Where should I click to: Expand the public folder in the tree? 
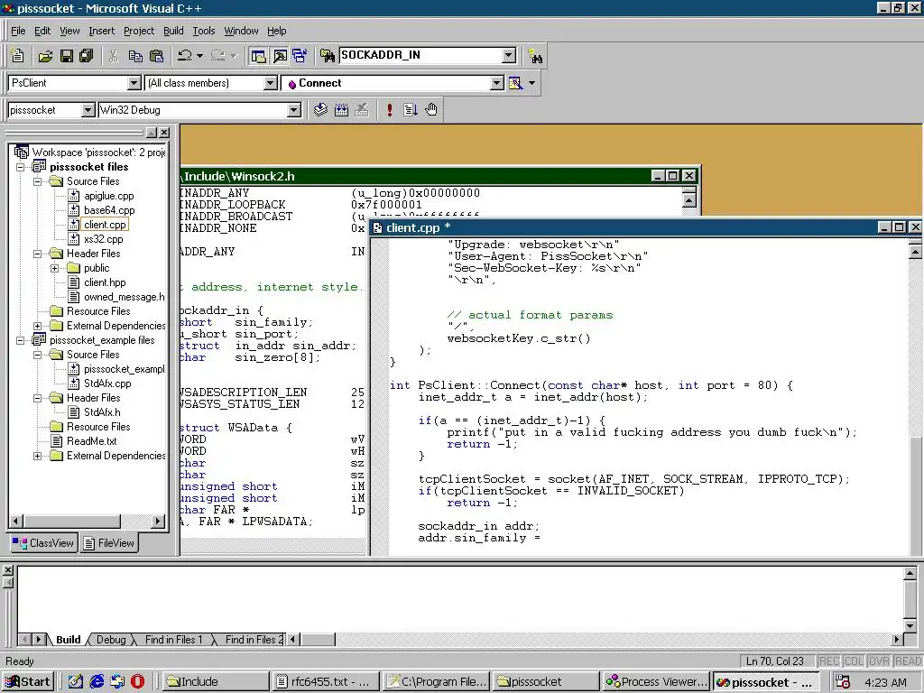[x=54, y=268]
